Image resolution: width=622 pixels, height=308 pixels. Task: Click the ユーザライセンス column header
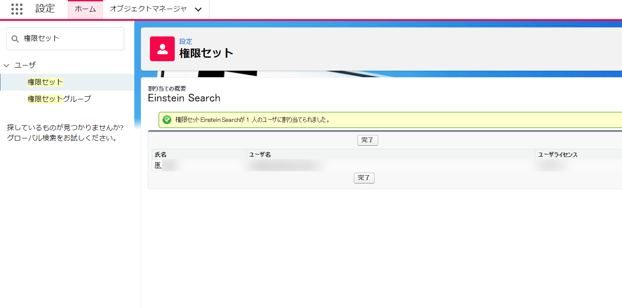pyautogui.click(x=558, y=154)
